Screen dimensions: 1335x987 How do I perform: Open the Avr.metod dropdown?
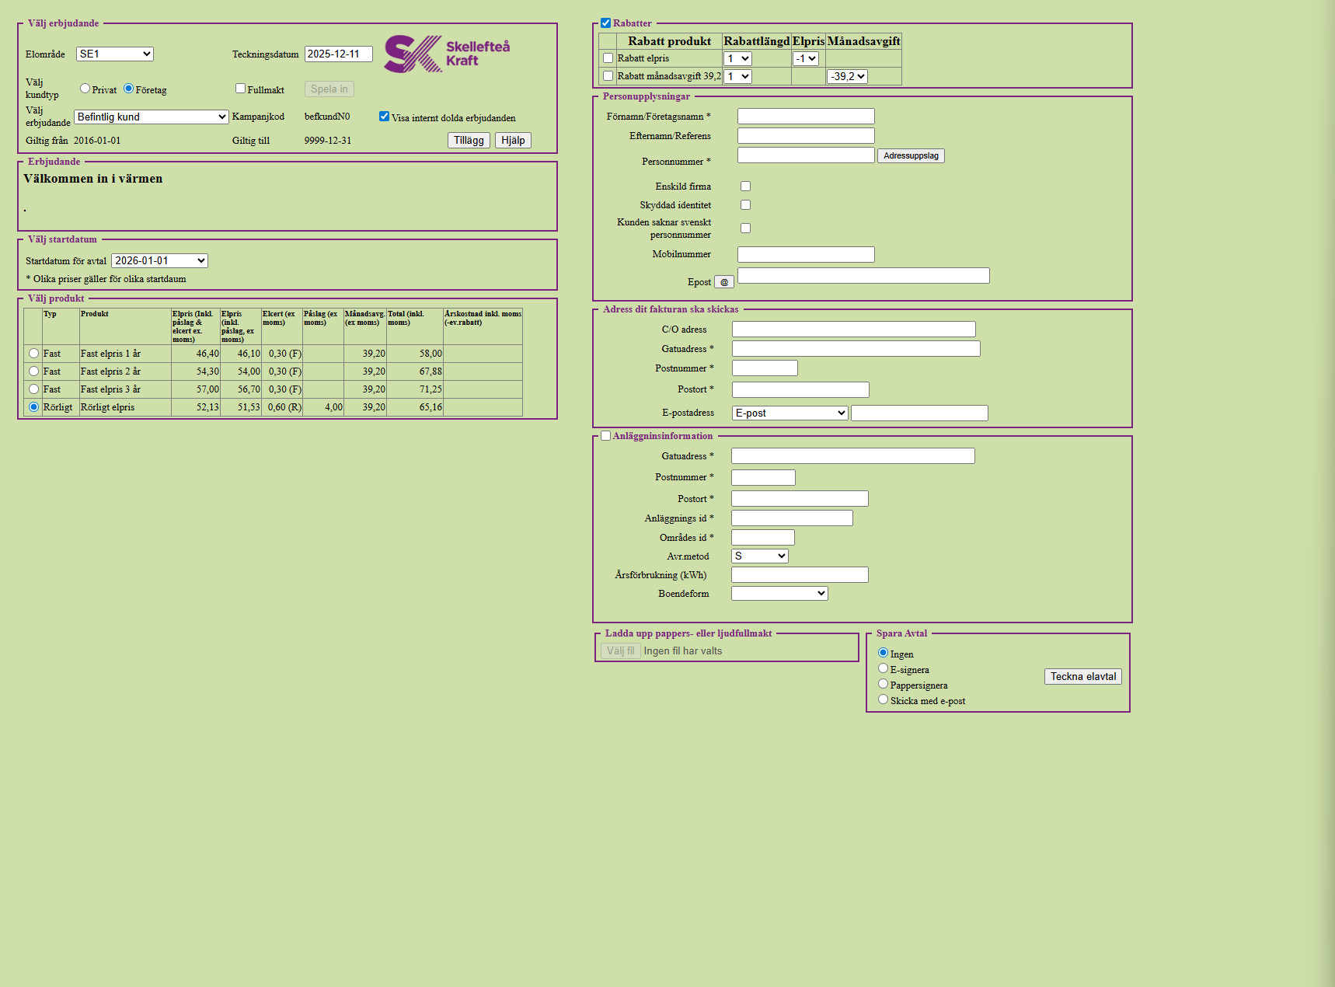759,556
